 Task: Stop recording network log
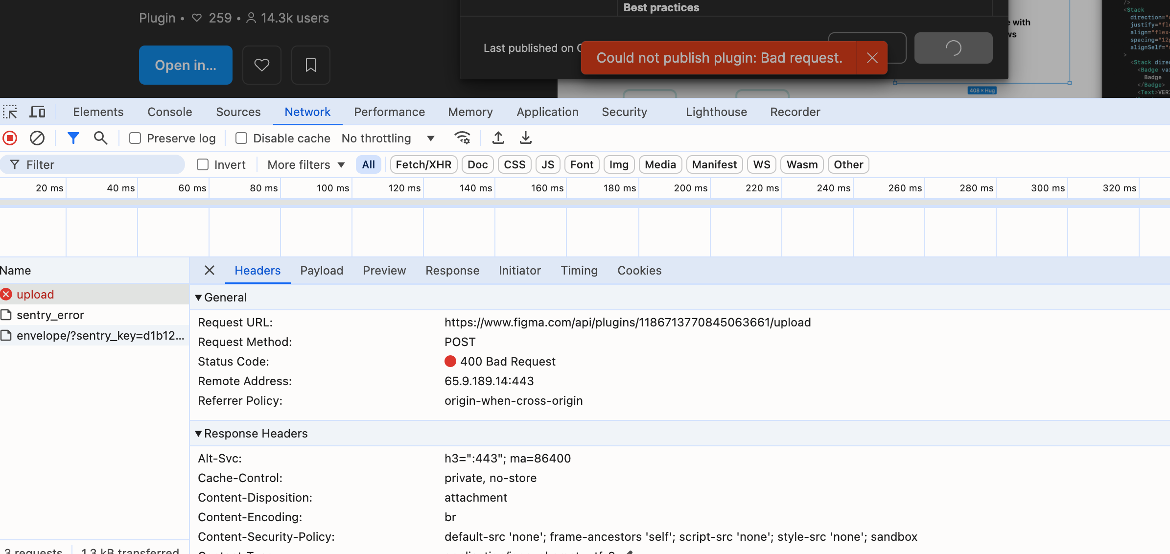pyautogui.click(x=10, y=138)
